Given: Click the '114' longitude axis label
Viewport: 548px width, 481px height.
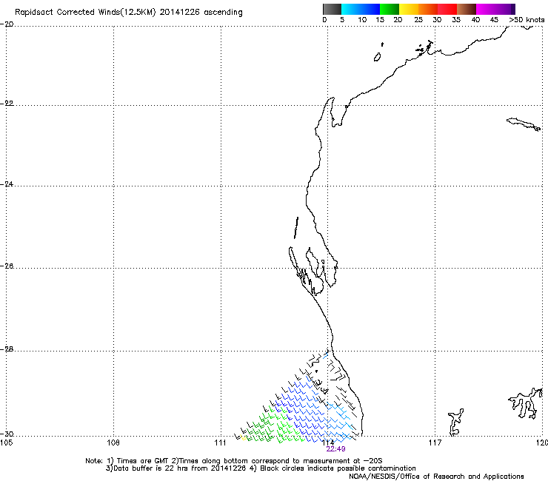Looking at the screenshot, I should coord(328,443).
